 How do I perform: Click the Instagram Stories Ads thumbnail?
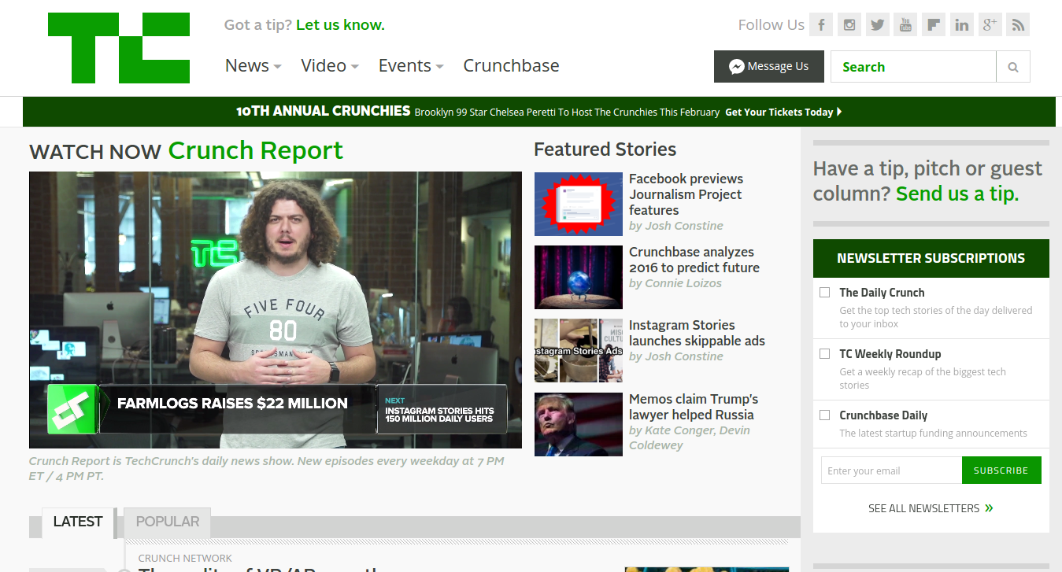coord(579,351)
